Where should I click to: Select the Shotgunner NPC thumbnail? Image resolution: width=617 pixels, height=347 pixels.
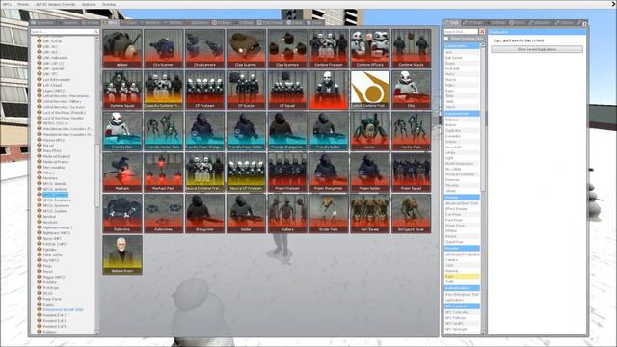[204, 214]
